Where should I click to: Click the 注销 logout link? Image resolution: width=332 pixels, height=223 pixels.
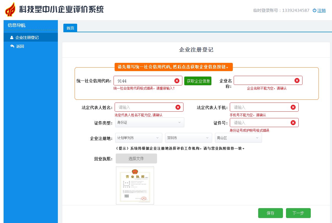tap(322, 10)
